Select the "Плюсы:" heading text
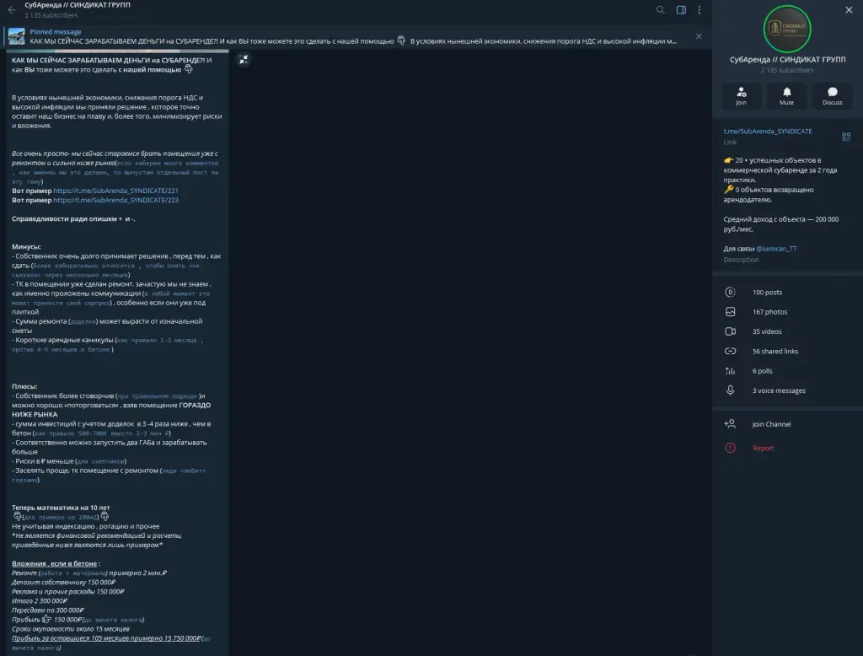Viewport: 863px width, 656px height. pyautogui.click(x=24, y=387)
